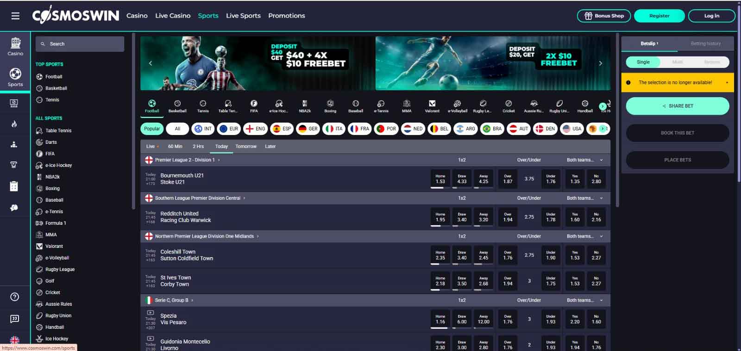This screenshot has width=741, height=351.
Task: Switch to the Tomorrow tab
Action: [246, 146]
